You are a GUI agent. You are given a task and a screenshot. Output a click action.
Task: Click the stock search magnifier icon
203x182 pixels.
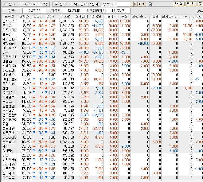(x=135, y=4)
